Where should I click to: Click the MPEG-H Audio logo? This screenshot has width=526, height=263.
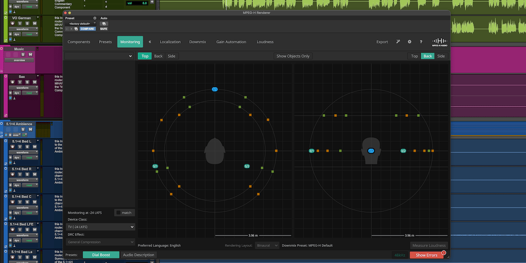tap(440, 42)
